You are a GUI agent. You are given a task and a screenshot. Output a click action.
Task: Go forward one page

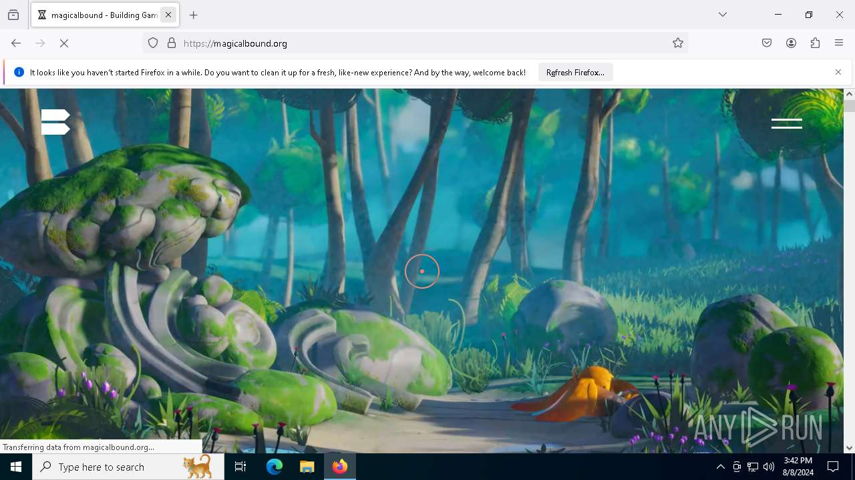(40, 43)
